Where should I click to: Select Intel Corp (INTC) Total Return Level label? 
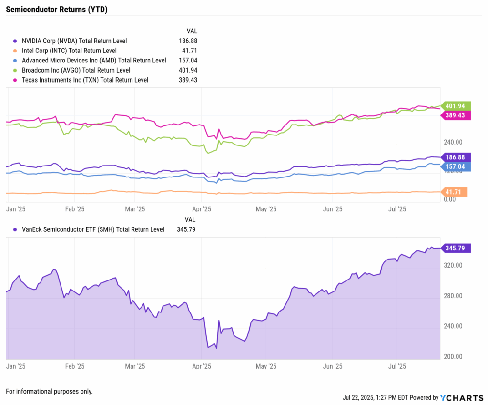(x=69, y=51)
